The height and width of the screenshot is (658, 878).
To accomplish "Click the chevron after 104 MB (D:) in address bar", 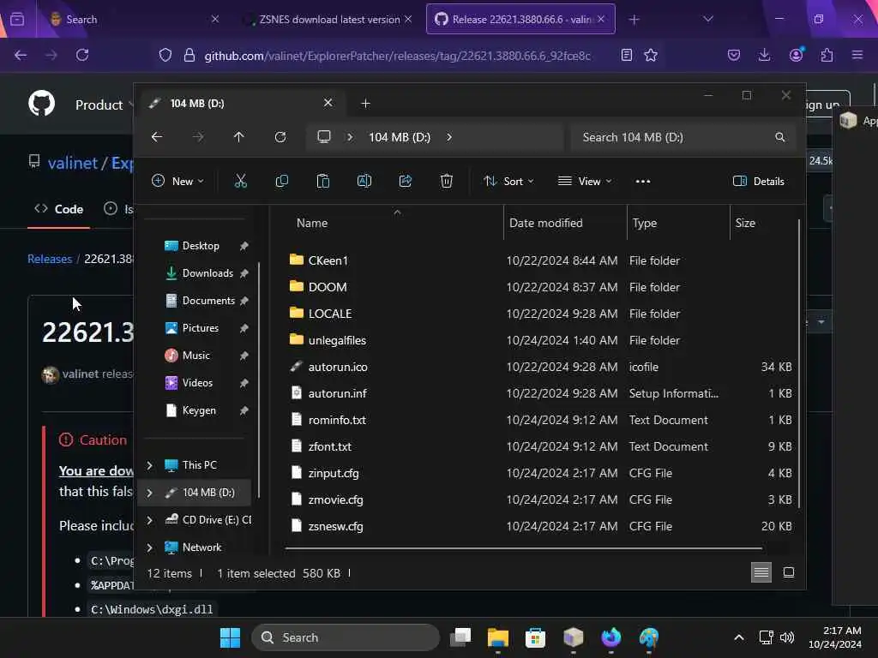I will 449,137.
